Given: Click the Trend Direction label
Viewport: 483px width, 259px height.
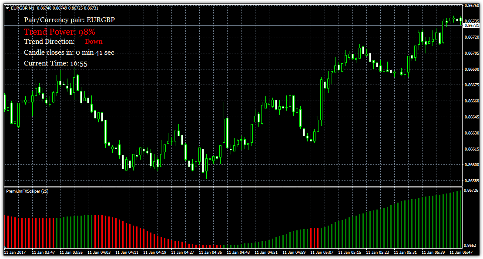Looking at the screenshot, I should (49, 42).
